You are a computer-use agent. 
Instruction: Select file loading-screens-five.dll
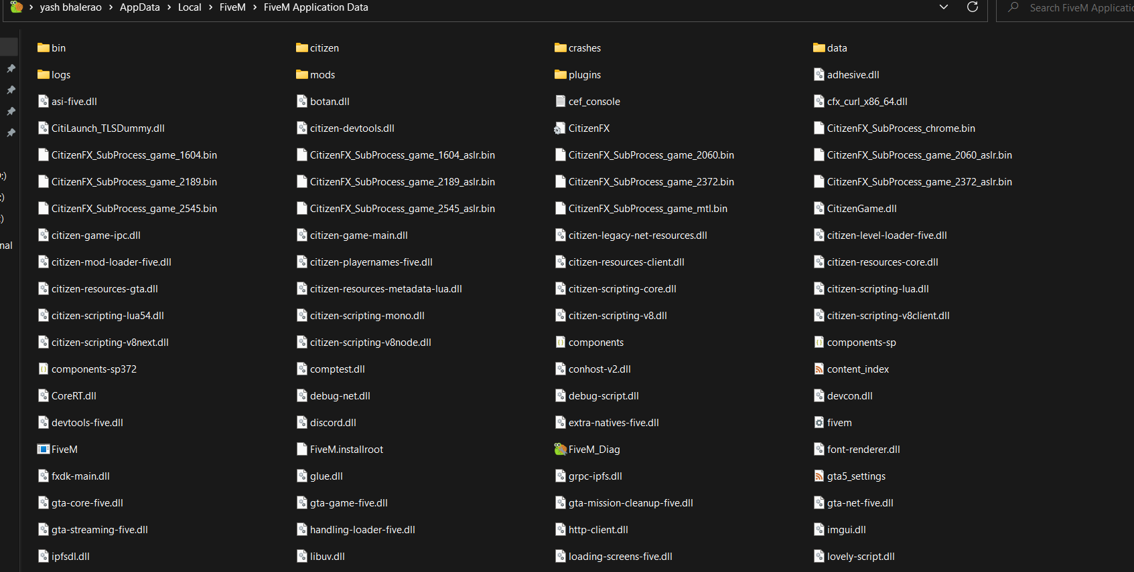coord(614,556)
